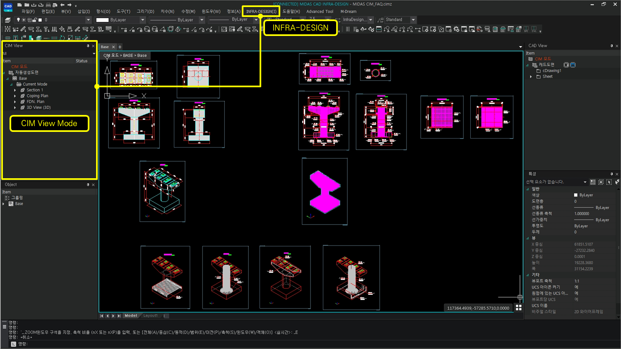Open the INFRA-DESIGN(I) menu
The image size is (621, 349).
click(261, 12)
